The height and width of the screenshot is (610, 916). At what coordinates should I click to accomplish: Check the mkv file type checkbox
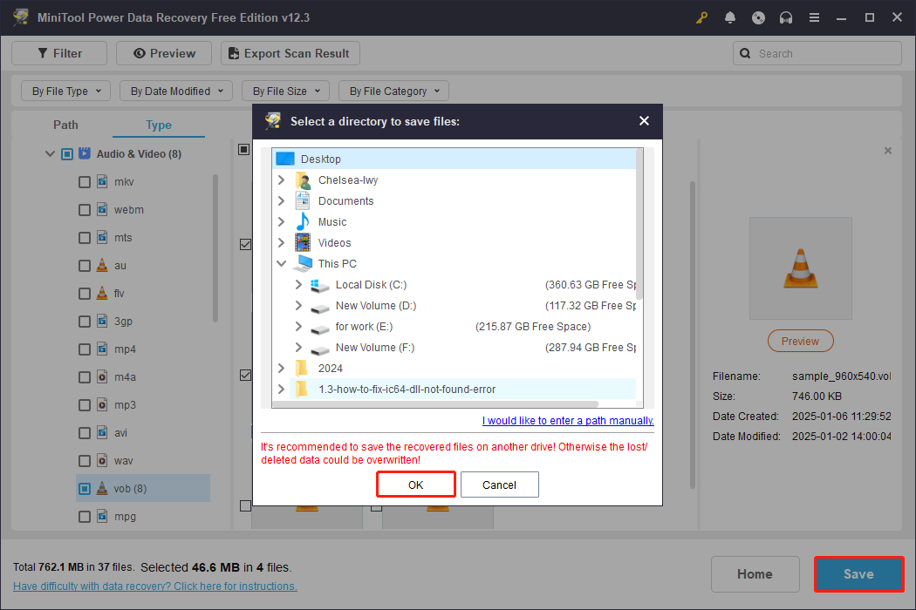pos(85,182)
